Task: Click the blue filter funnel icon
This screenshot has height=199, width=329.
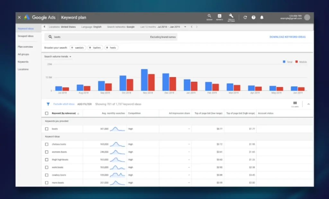Action: [48, 104]
